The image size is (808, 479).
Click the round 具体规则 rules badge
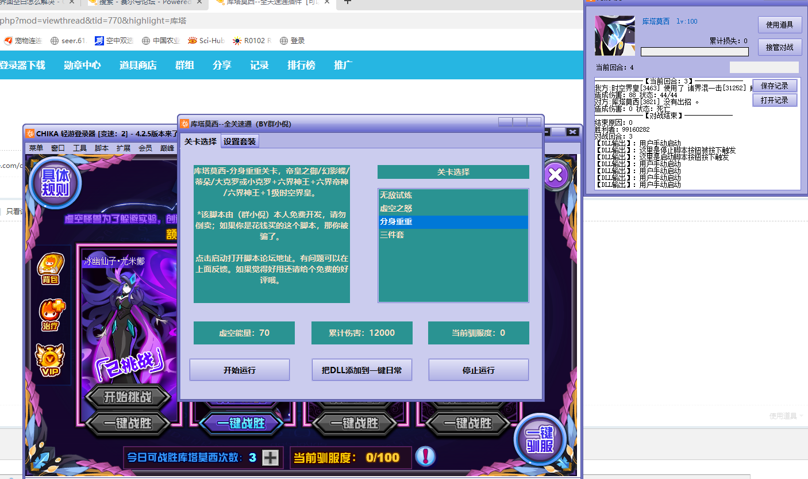click(55, 183)
